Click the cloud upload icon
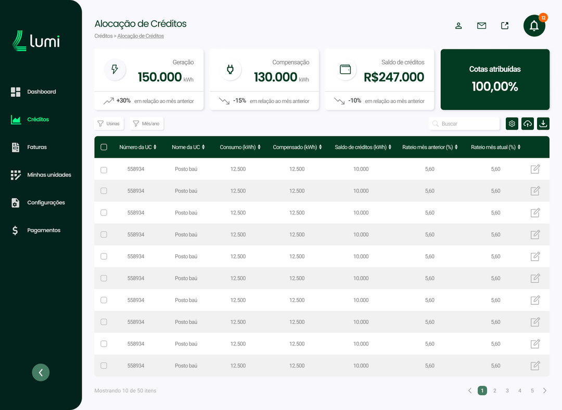 coord(527,123)
